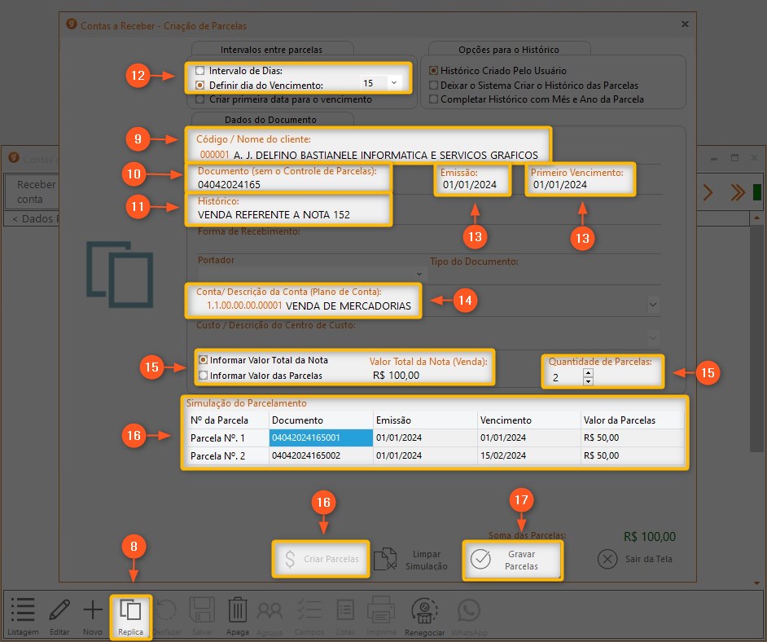Select the Intervalo de Dias option
Screen dimensions: 767x642
[x=200, y=71]
